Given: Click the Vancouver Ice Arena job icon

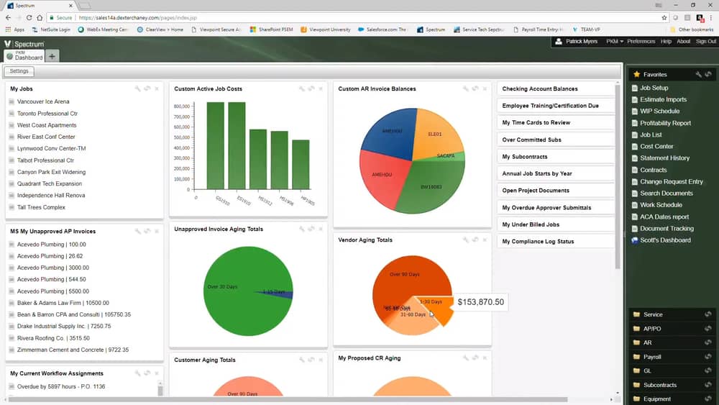Looking at the screenshot, I should click(12, 101).
